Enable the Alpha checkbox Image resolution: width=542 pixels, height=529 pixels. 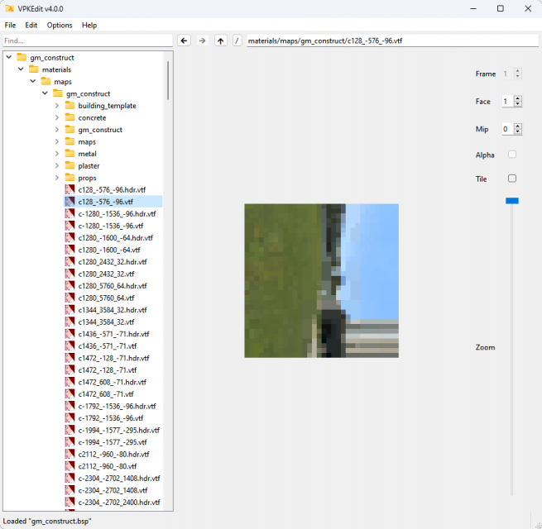(x=512, y=155)
